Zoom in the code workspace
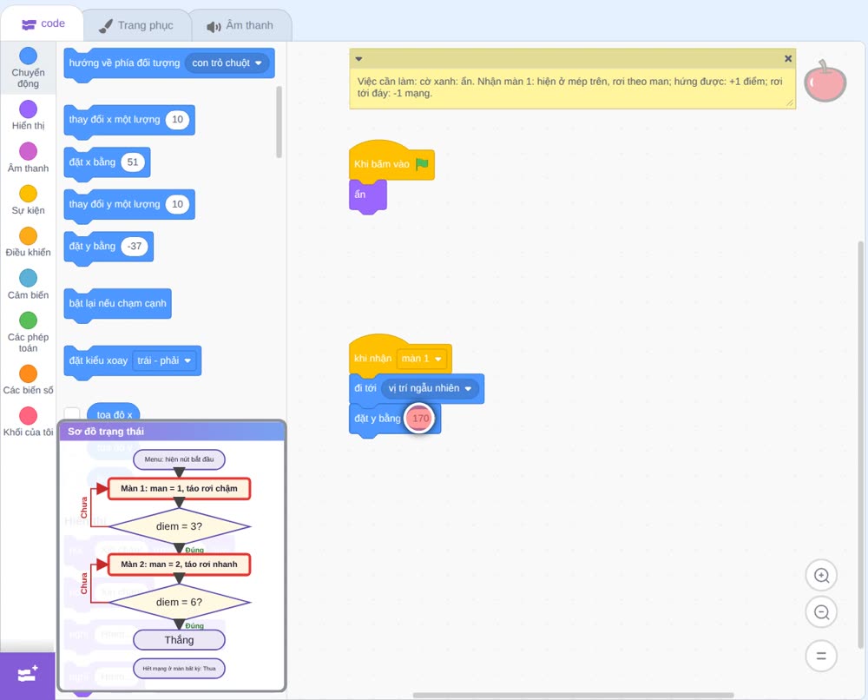868x700 pixels. pos(821,576)
